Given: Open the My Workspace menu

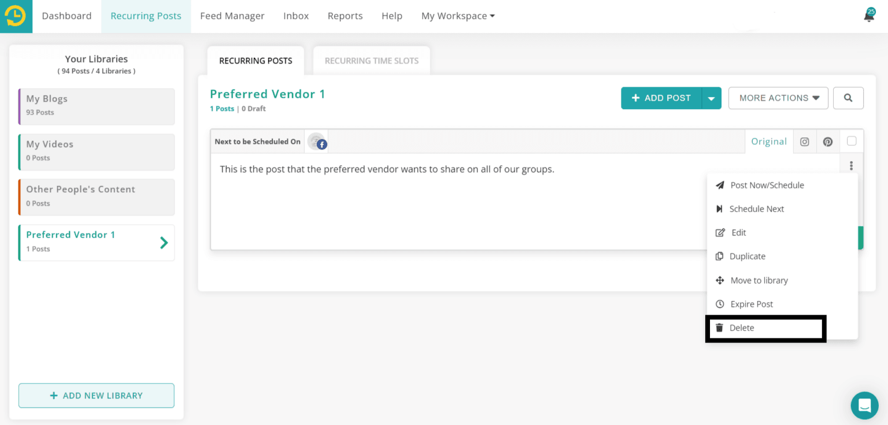Looking at the screenshot, I should point(458,16).
